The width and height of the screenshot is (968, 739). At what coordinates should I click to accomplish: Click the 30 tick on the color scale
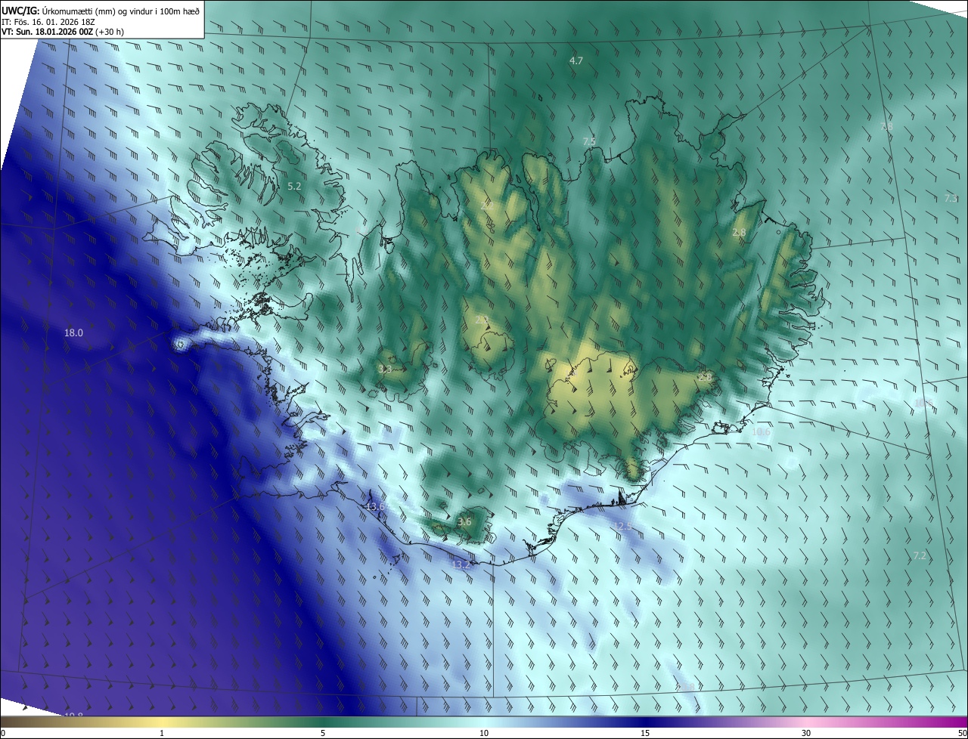coord(806,733)
